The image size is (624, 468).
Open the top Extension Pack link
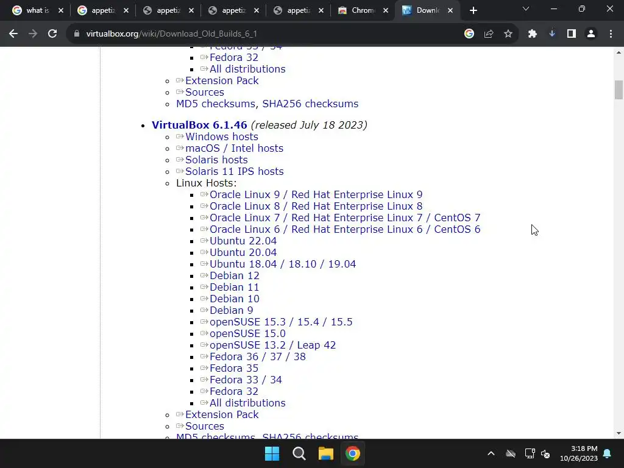click(222, 80)
